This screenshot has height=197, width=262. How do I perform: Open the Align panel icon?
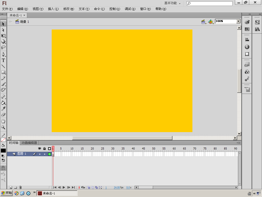pos(247,40)
